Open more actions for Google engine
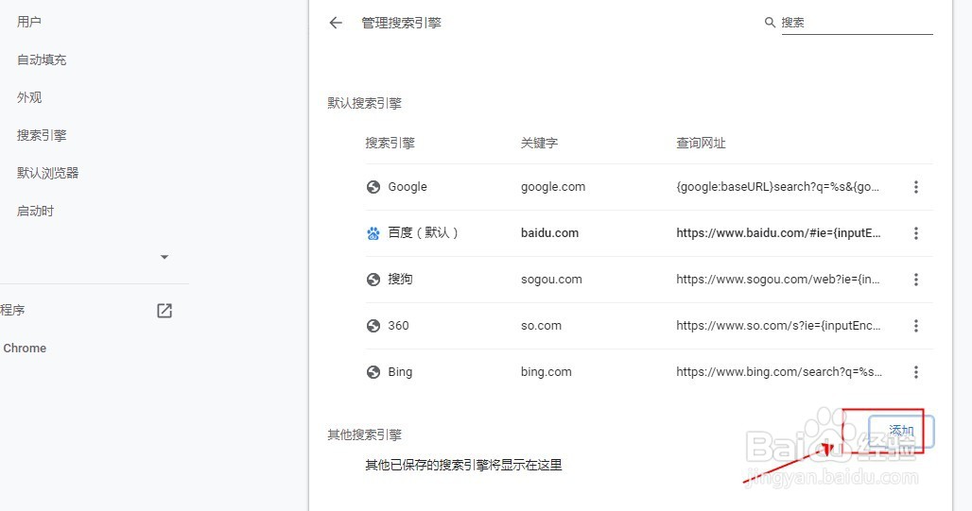 pos(915,187)
